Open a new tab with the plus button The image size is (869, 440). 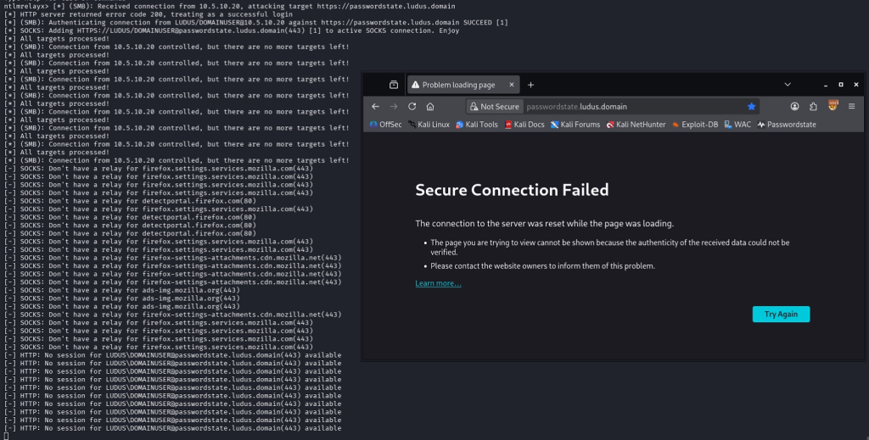pos(531,85)
